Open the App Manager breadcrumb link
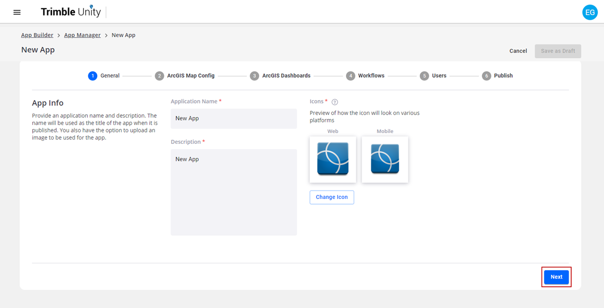Image resolution: width=604 pixels, height=308 pixels. (x=82, y=35)
